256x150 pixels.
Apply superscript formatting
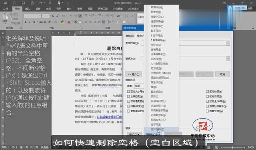[49, 22]
